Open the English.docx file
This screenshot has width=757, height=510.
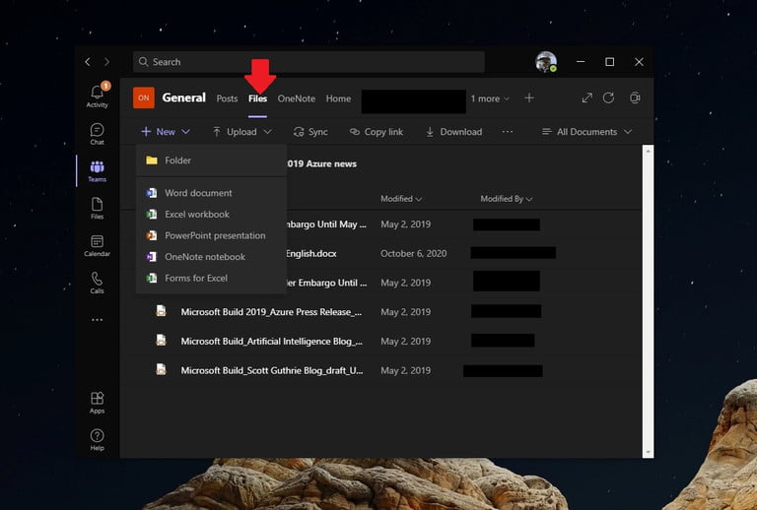(311, 254)
